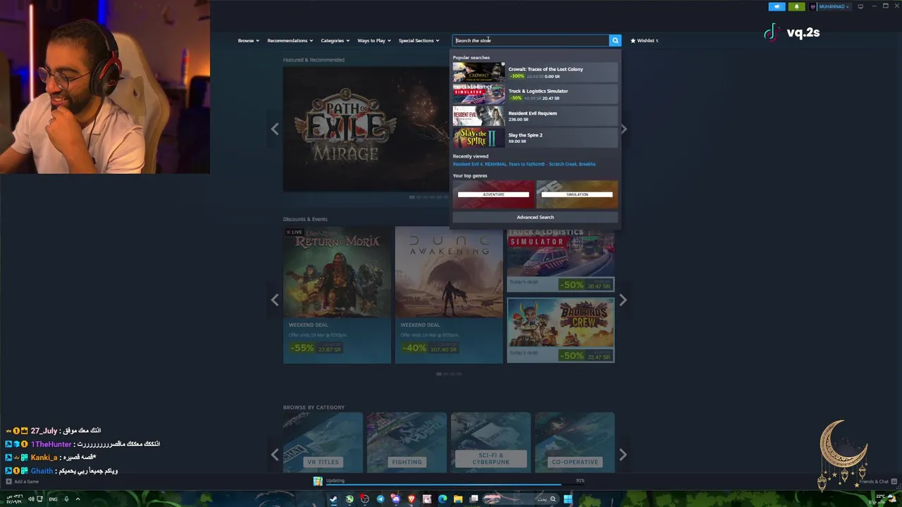
Task: Switch to Big Picture mode monitor icon
Action: [860, 6]
